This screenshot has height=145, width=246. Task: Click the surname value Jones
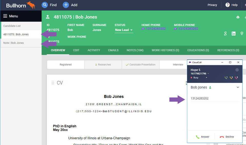[x=97, y=30]
